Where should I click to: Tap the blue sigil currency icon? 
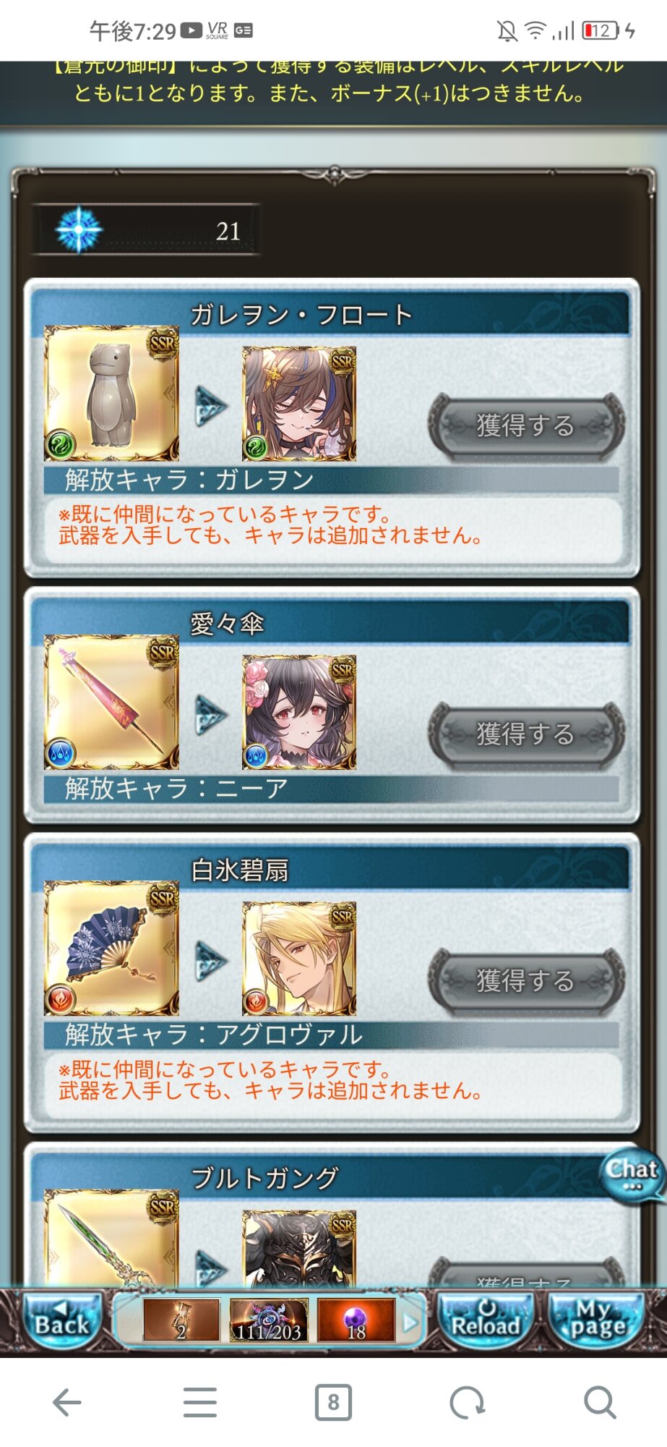[x=79, y=230]
